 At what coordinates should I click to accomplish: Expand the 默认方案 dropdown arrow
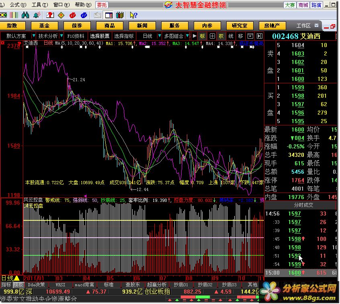34,35
